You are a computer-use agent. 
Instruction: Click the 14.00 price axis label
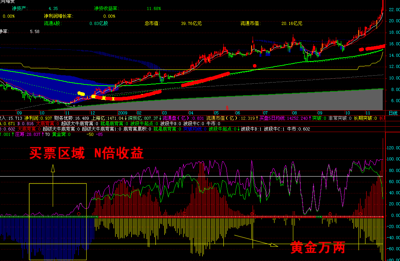[x=394, y=55]
